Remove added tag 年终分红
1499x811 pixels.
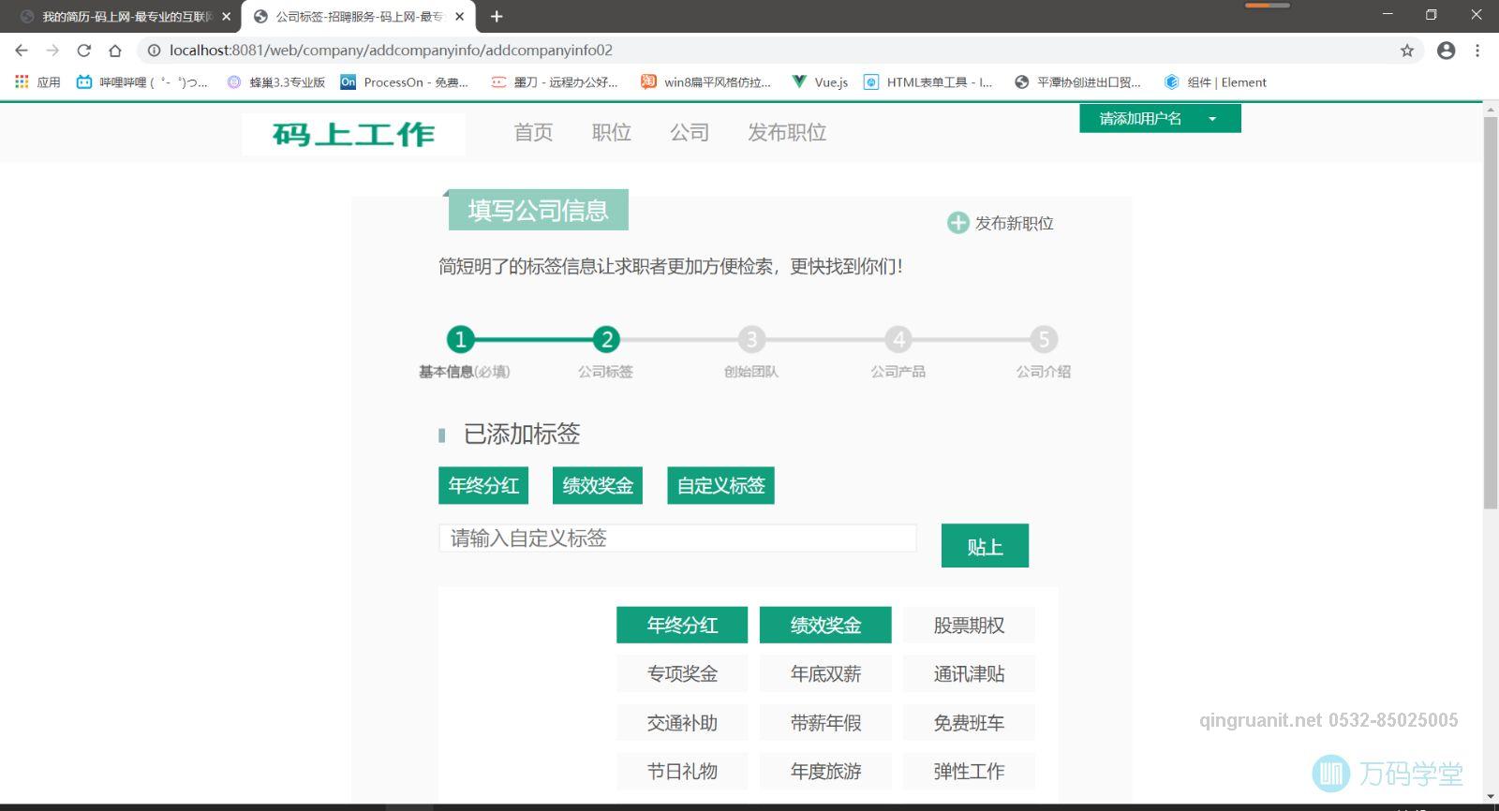click(483, 486)
